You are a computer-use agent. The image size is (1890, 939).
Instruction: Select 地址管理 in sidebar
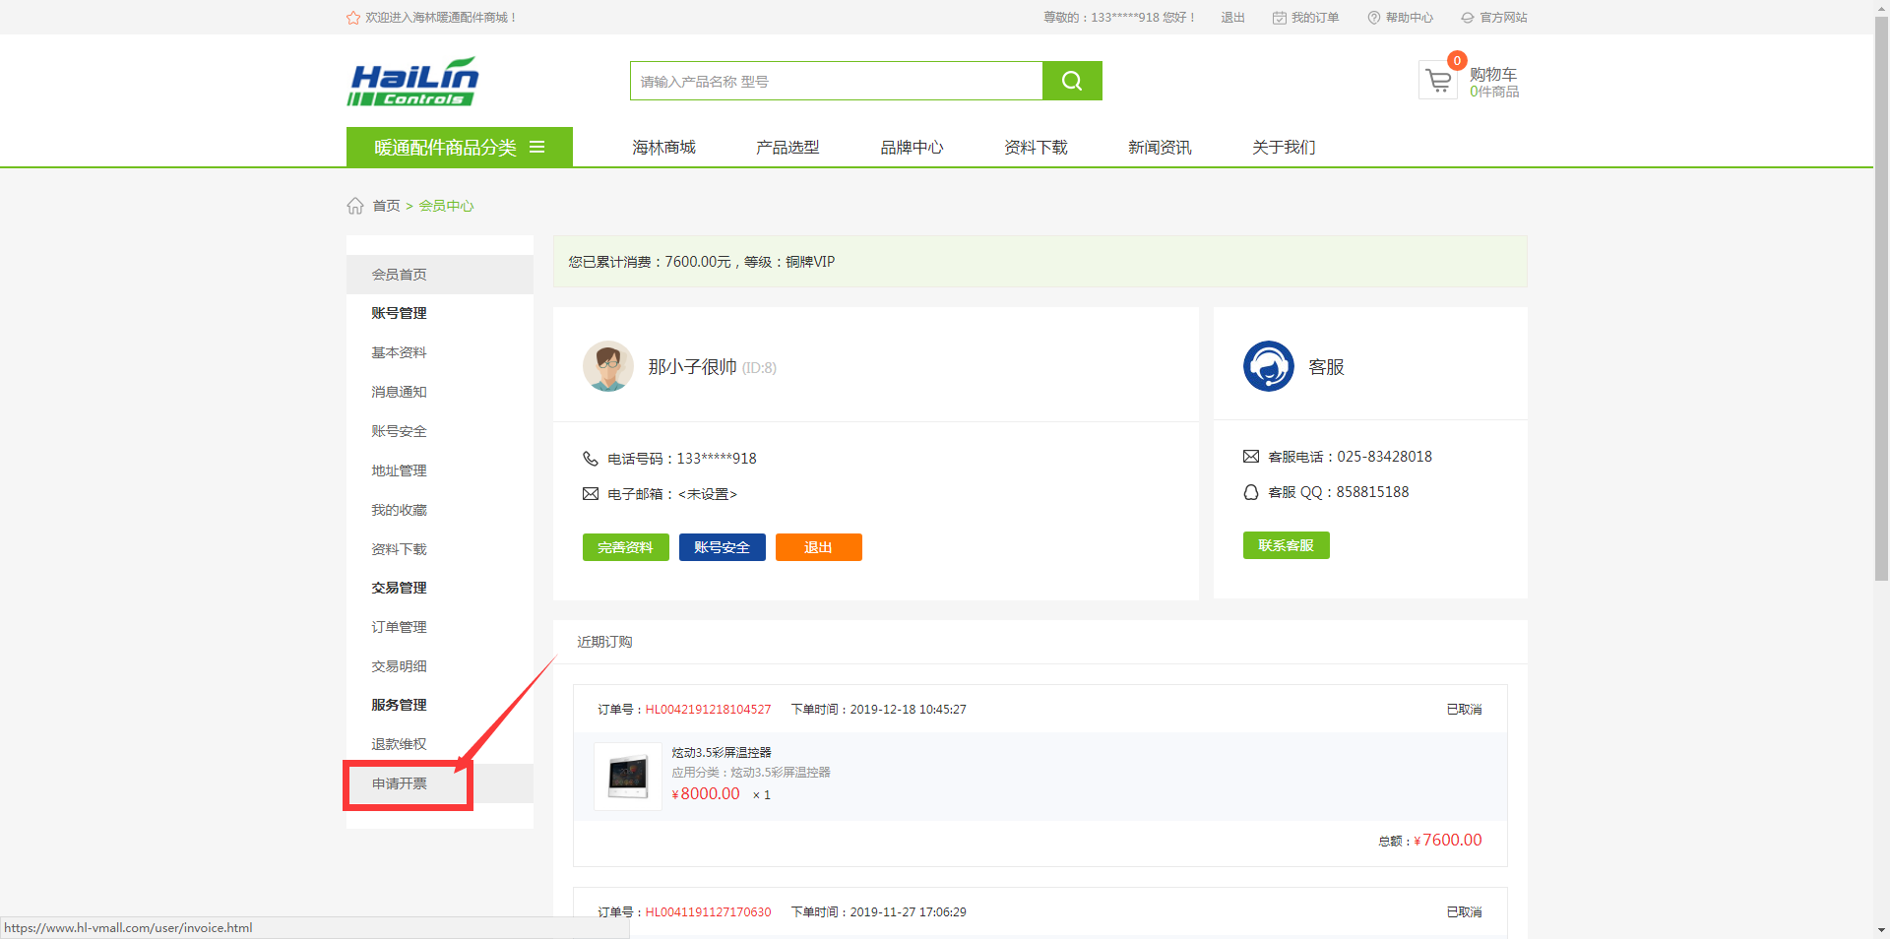click(399, 470)
